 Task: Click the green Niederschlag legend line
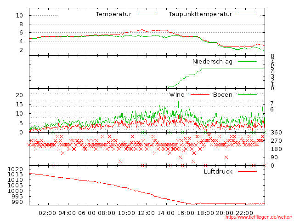pos(247,61)
